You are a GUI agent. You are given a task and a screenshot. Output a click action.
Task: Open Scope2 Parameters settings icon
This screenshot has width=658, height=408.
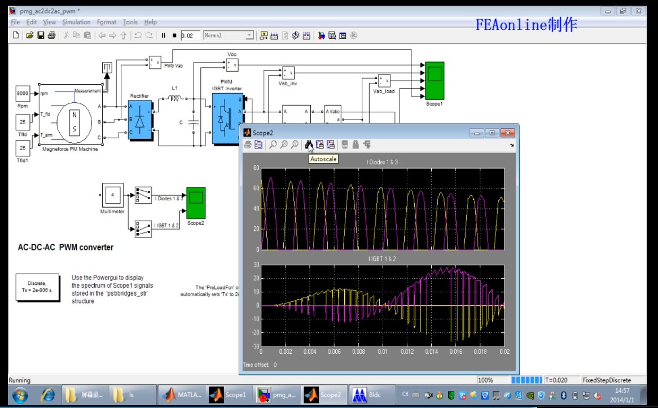(258, 145)
